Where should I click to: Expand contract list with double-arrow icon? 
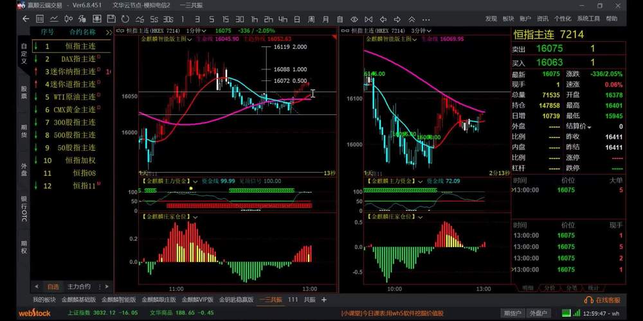point(109,31)
